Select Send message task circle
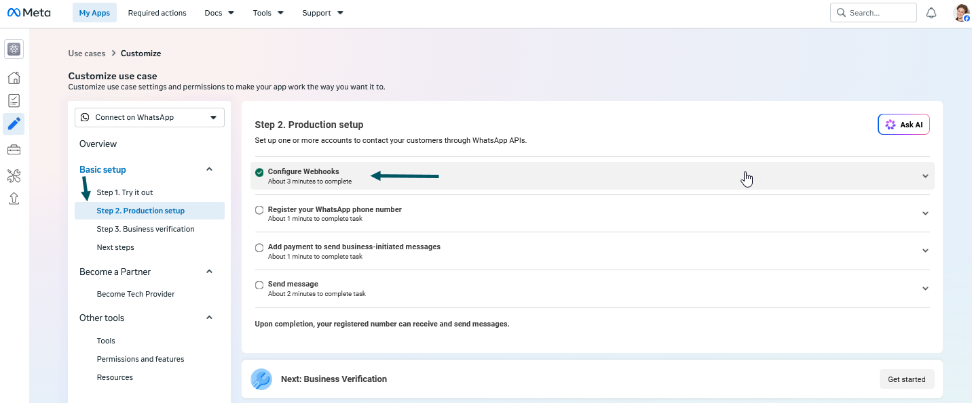Viewport: 972px width, 403px height. (259, 285)
